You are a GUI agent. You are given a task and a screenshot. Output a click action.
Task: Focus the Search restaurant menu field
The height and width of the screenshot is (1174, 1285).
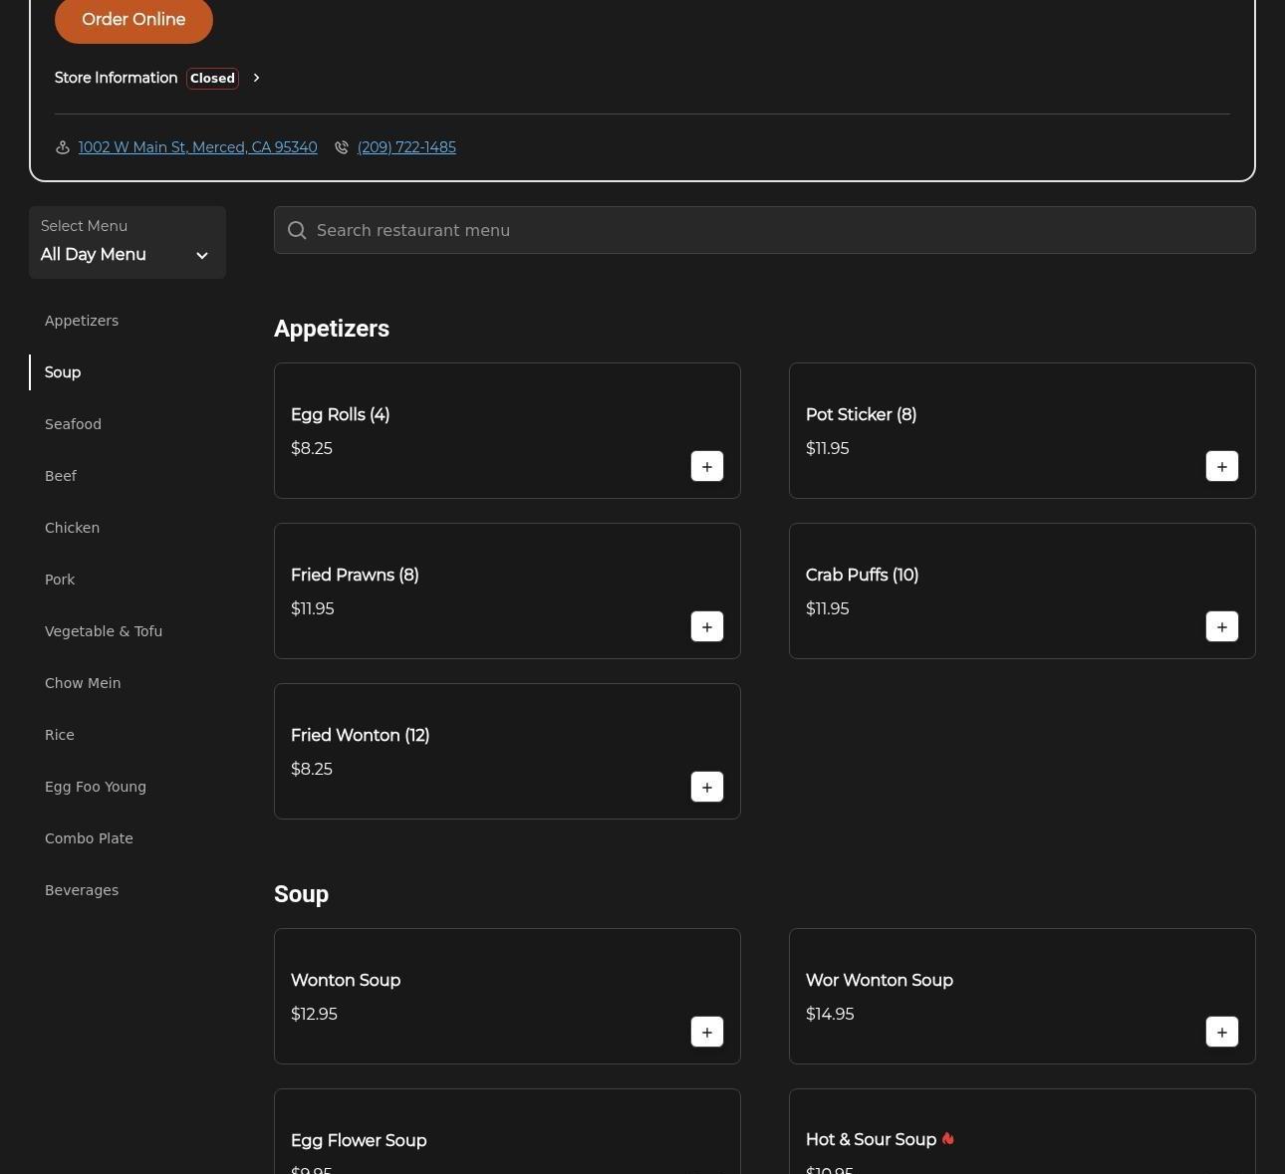[x=777, y=230]
